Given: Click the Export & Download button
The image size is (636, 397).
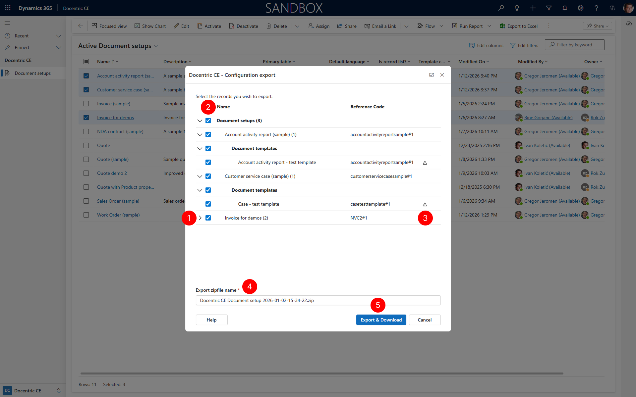Looking at the screenshot, I should [381, 320].
